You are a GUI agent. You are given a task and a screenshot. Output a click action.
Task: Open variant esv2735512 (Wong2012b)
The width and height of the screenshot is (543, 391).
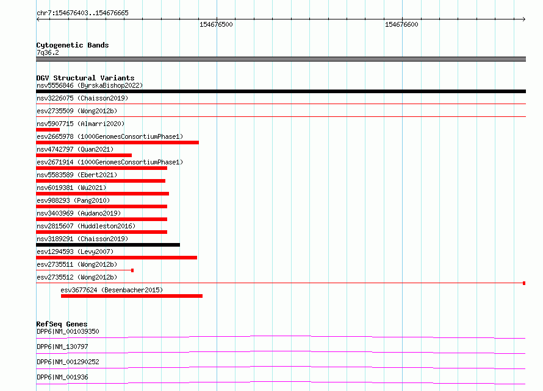[77, 277]
